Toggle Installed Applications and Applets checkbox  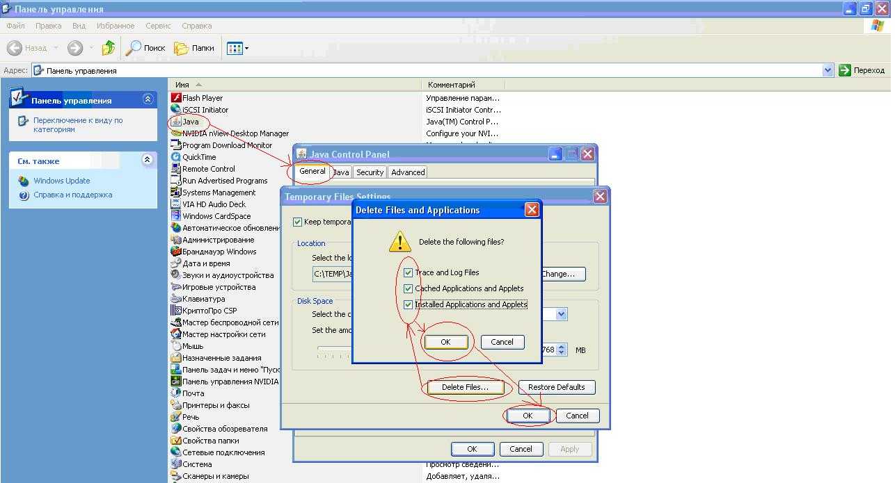click(x=409, y=304)
